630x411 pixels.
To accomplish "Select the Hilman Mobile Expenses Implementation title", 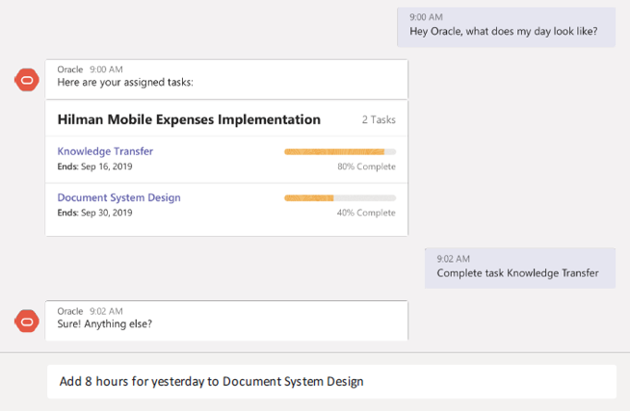I will coord(189,119).
